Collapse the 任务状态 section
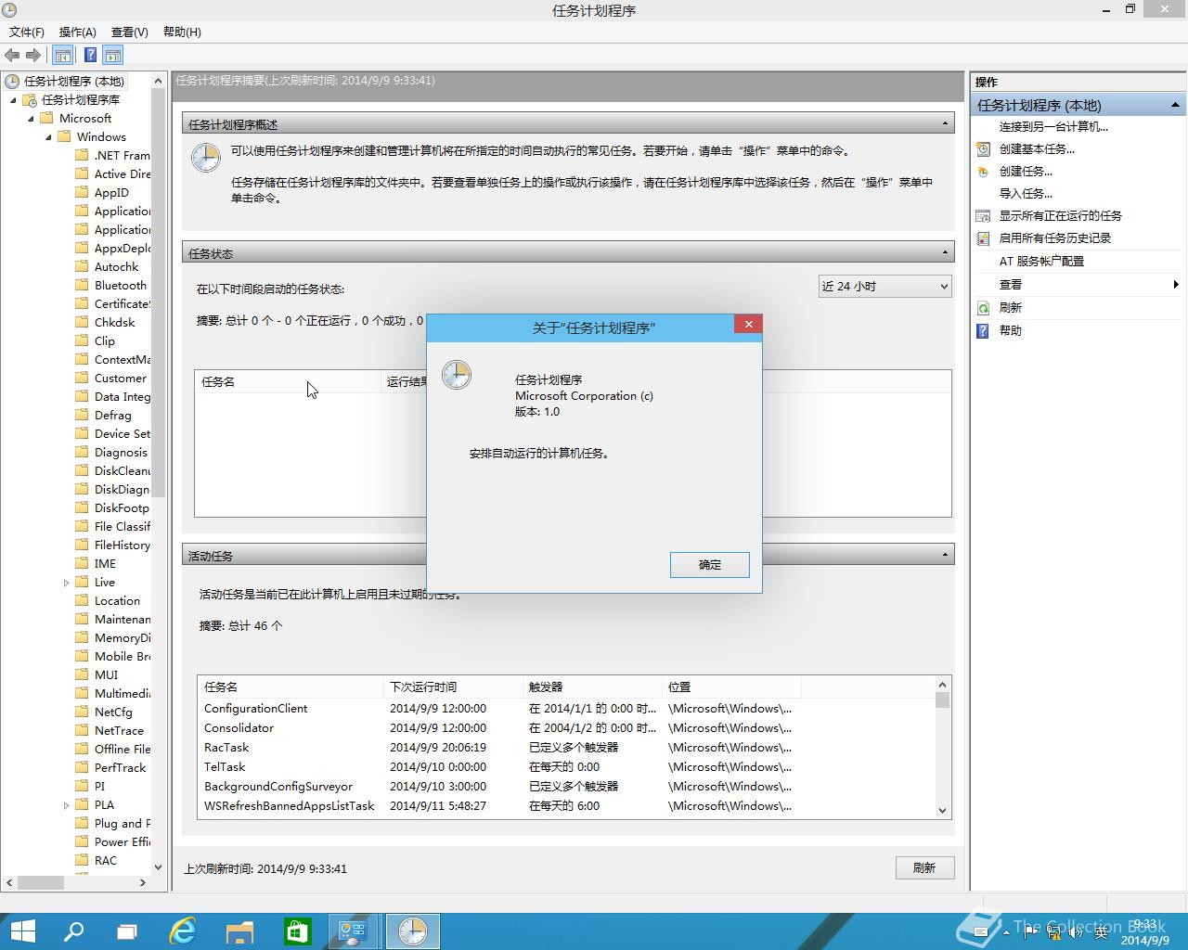This screenshot has height=950, width=1188. [945, 252]
